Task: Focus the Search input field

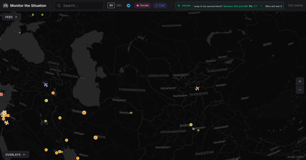Action: click(82, 6)
